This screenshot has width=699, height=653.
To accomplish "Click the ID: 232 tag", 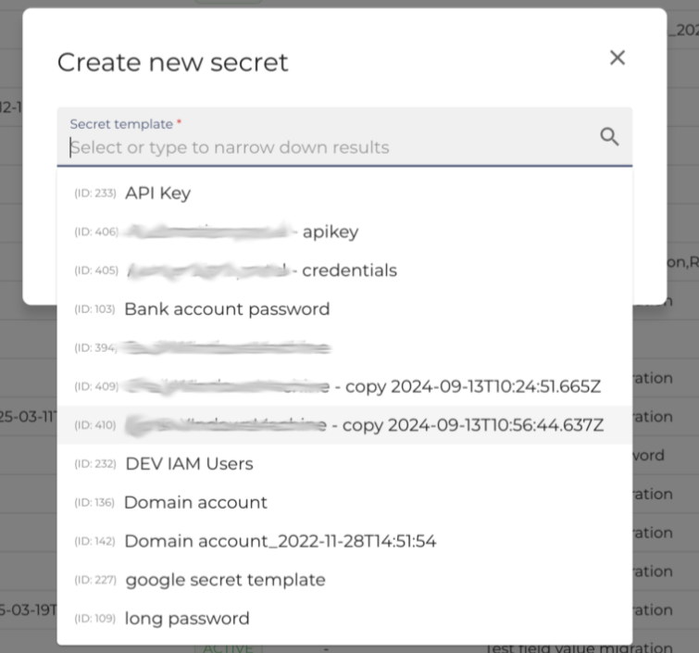I will pyautogui.click(x=95, y=464).
